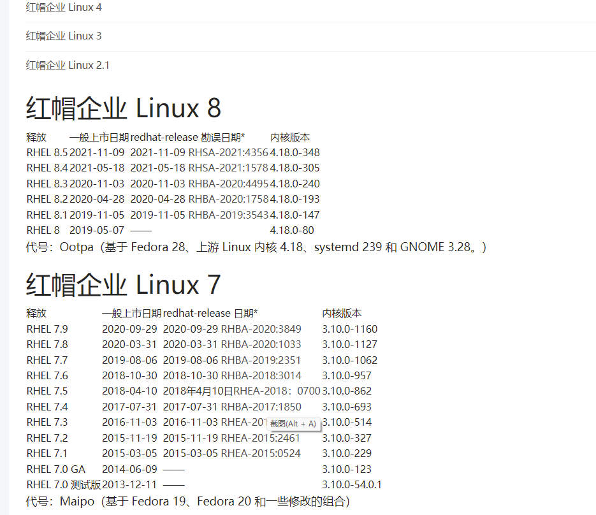This screenshot has width=596, height=515.
Task: Open the 红帽企业 Linux 3 link
Action: click(64, 36)
